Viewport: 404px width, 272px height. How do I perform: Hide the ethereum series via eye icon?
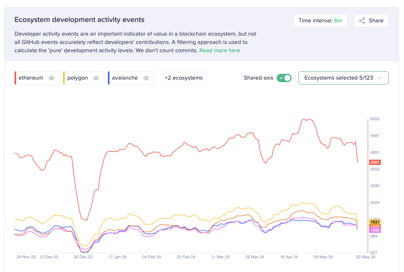pos(52,78)
